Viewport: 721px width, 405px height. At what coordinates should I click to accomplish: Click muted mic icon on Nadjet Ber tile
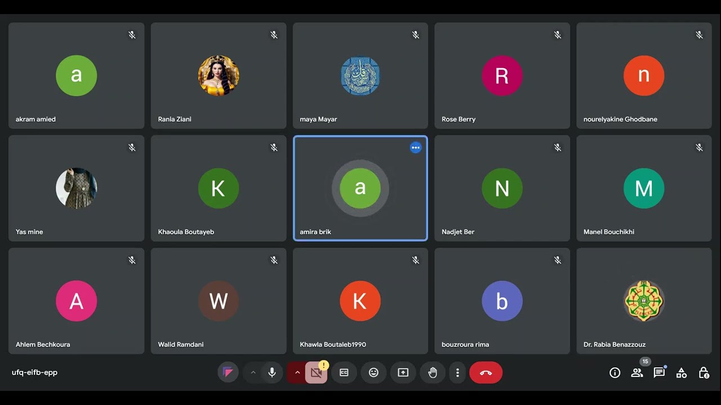pyautogui.click(x=558, y=147)
